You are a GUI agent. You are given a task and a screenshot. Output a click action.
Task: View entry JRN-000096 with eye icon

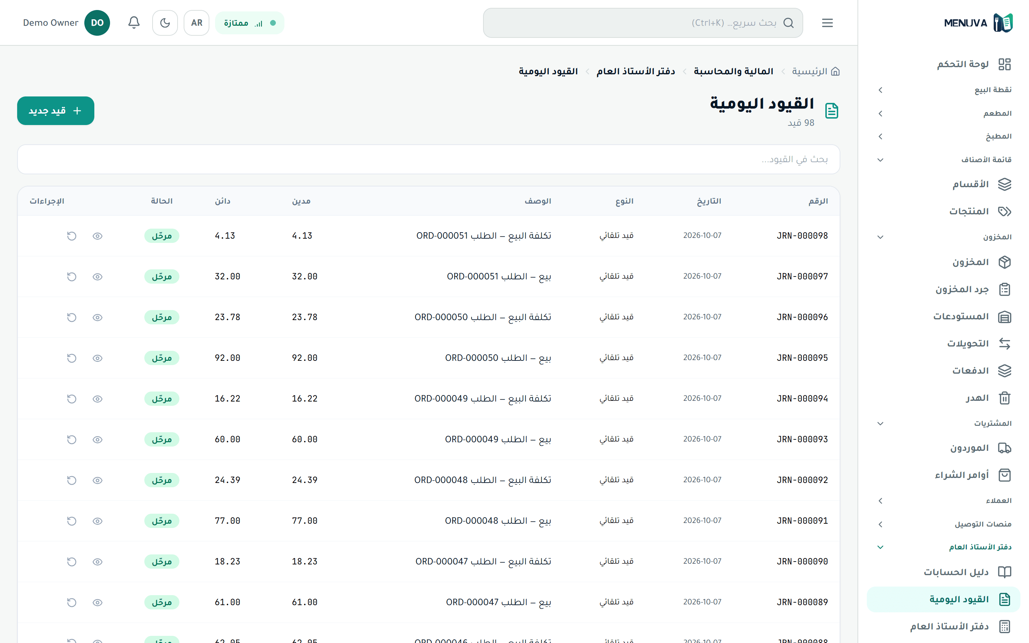[98, 318]
